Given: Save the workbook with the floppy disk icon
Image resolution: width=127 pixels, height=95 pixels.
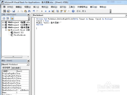Looking at the screenshot, I should pos(13,11).
